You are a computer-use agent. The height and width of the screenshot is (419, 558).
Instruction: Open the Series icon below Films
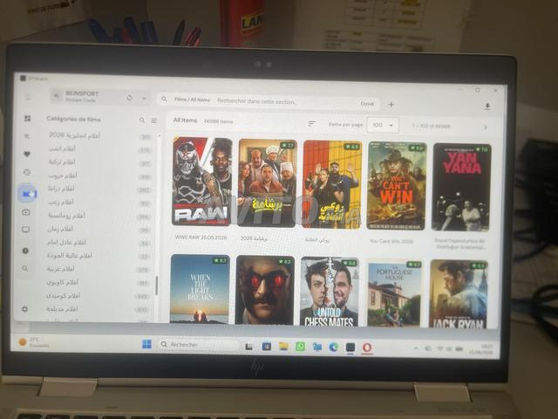pos(26,212)
